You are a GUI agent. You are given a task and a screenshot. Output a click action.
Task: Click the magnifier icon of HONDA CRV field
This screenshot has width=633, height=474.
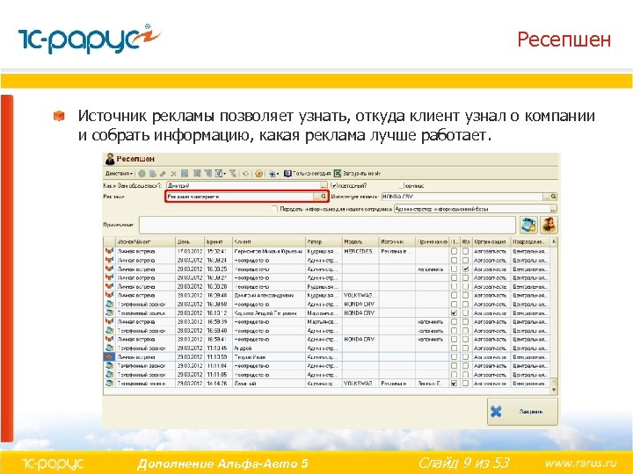tap(554, 197)
